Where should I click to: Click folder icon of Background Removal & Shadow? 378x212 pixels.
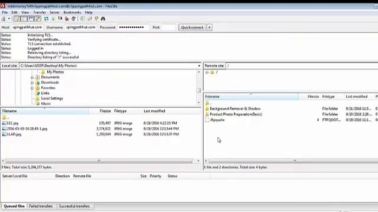[x=207, y=108]
